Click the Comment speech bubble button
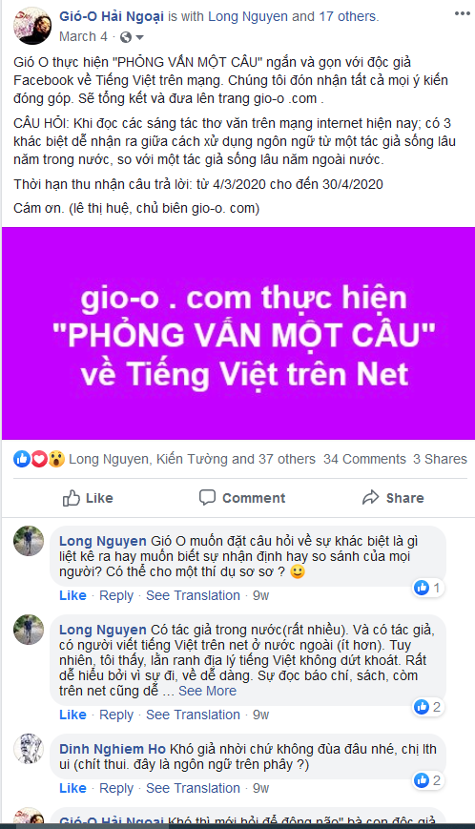The height and width of the screenshot is (829, 475). pyautogui.click(x=242, y=498)
